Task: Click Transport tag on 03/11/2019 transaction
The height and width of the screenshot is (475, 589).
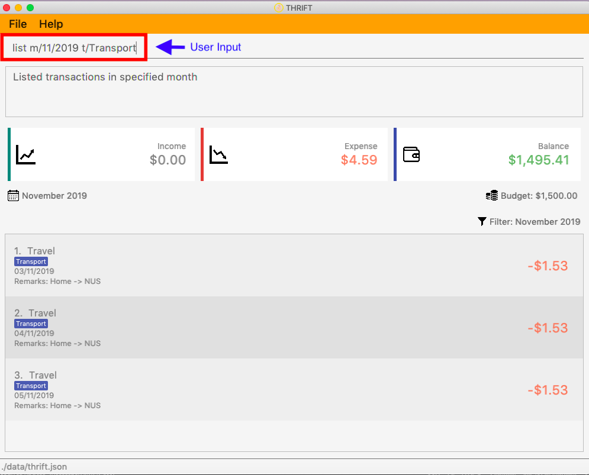Action: pos(31,261)
